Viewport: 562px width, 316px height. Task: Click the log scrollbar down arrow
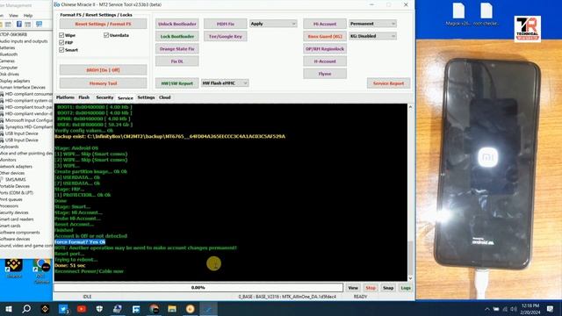tap(410, 278)
